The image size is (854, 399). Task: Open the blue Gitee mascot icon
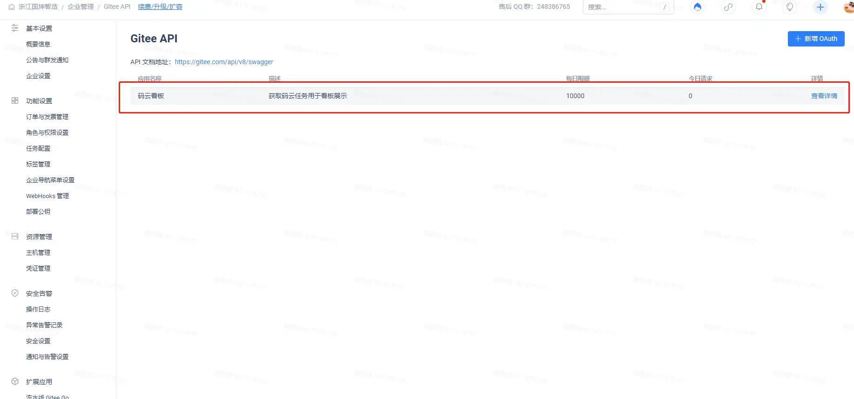697,7
